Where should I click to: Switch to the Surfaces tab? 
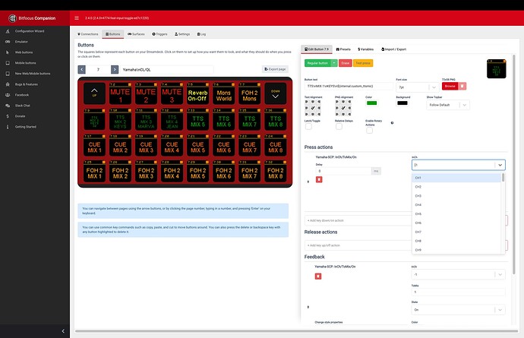coord(136,34)
